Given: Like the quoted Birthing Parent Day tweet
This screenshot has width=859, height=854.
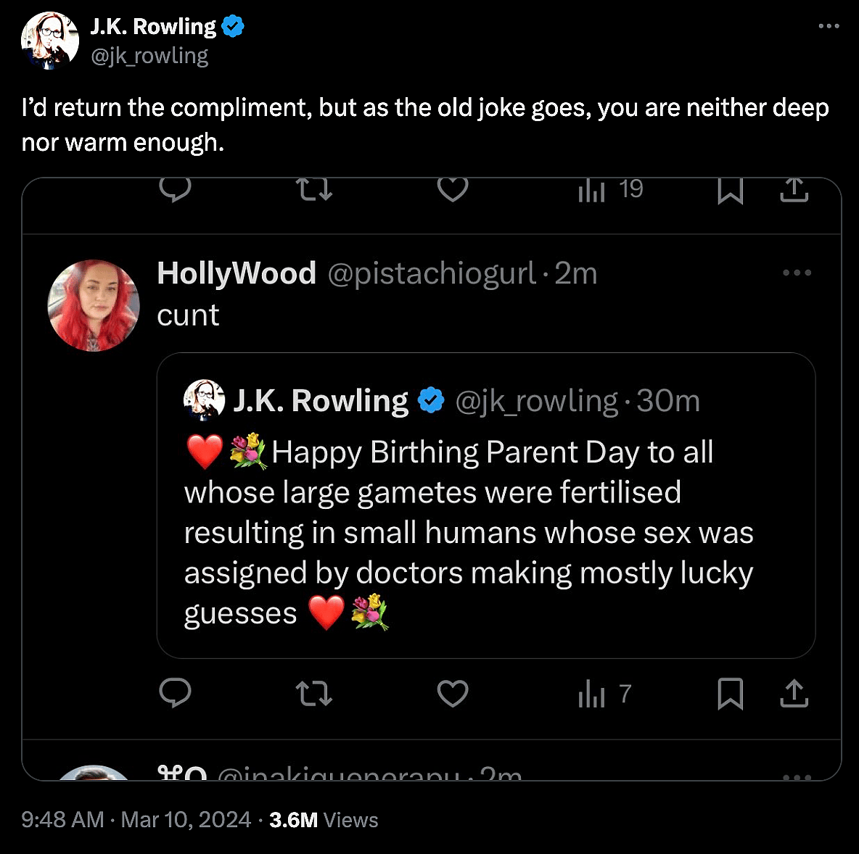Looking at the screenshot, I should (452, 694).
